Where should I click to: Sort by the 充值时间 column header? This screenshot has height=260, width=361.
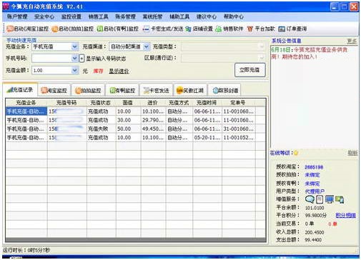207,103
